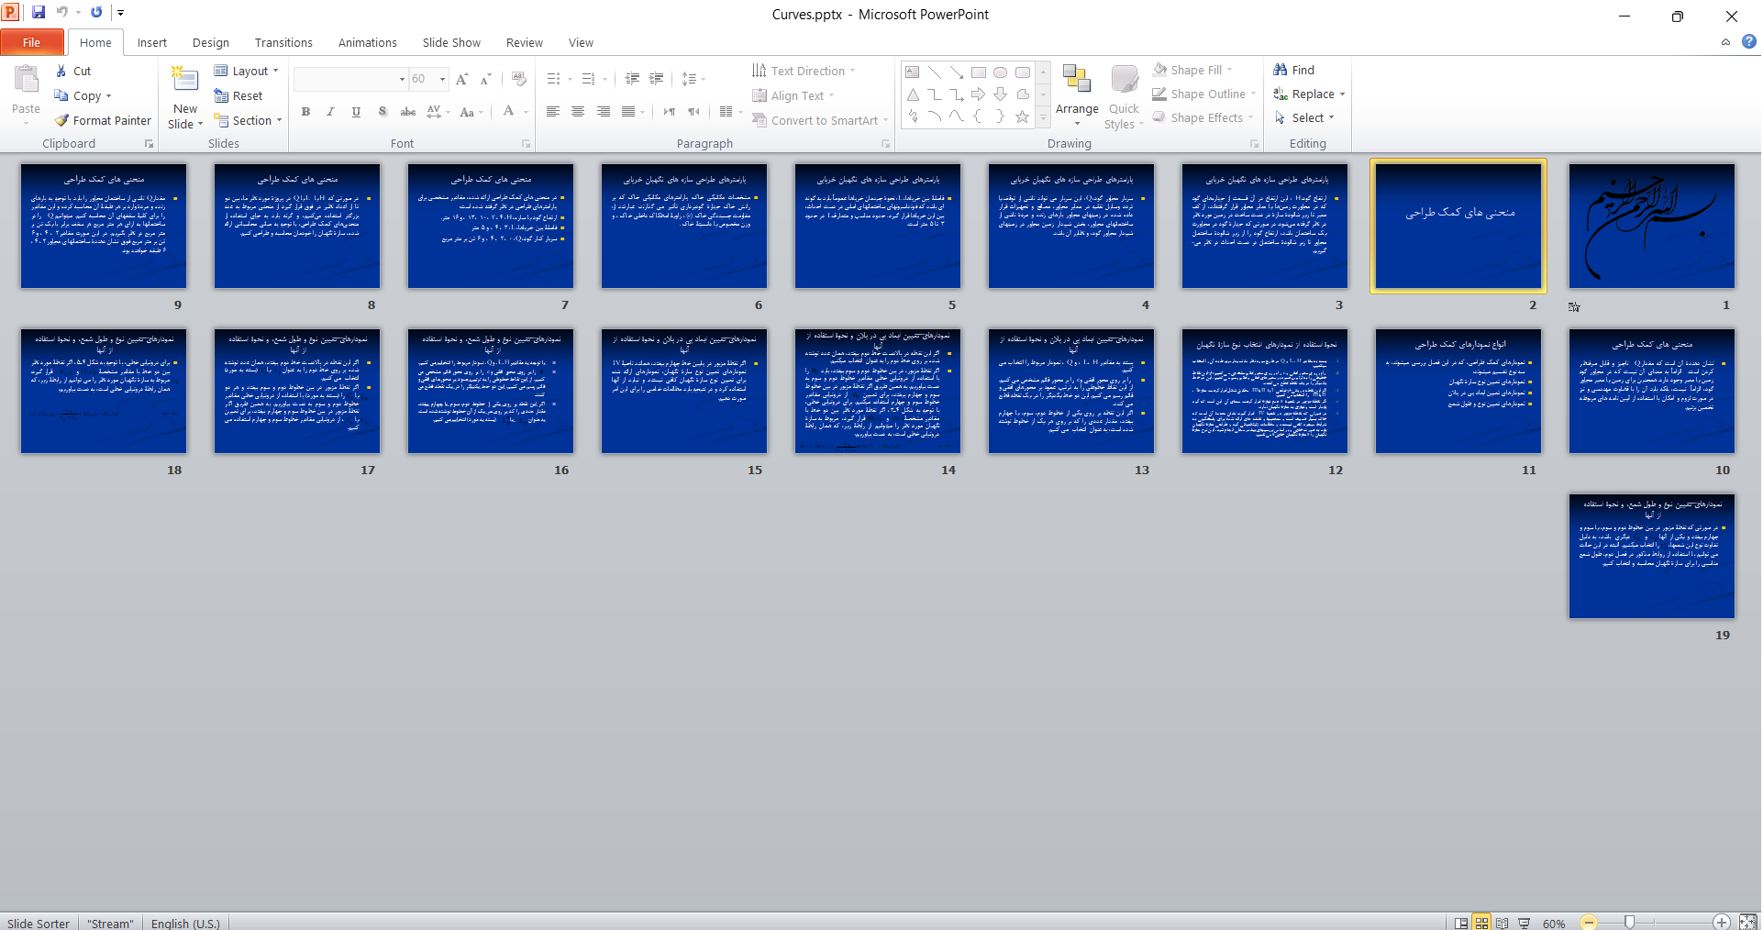This screenshot has width=1763, height=930.
Task: Click zoom in plus button
Action: click(x=1722, y=923)
